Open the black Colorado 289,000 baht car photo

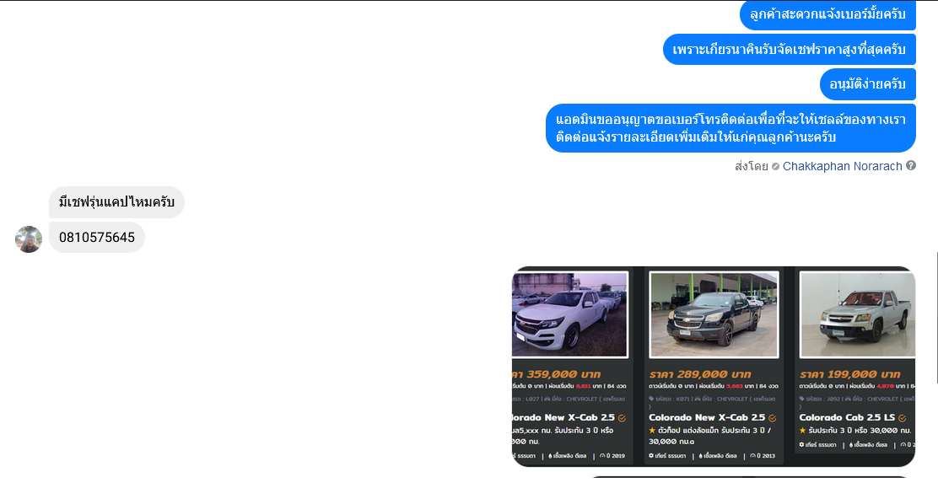(x=714, y=314)
